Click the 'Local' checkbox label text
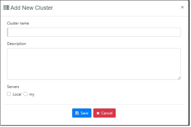The image size is (191, 127). 17,94
